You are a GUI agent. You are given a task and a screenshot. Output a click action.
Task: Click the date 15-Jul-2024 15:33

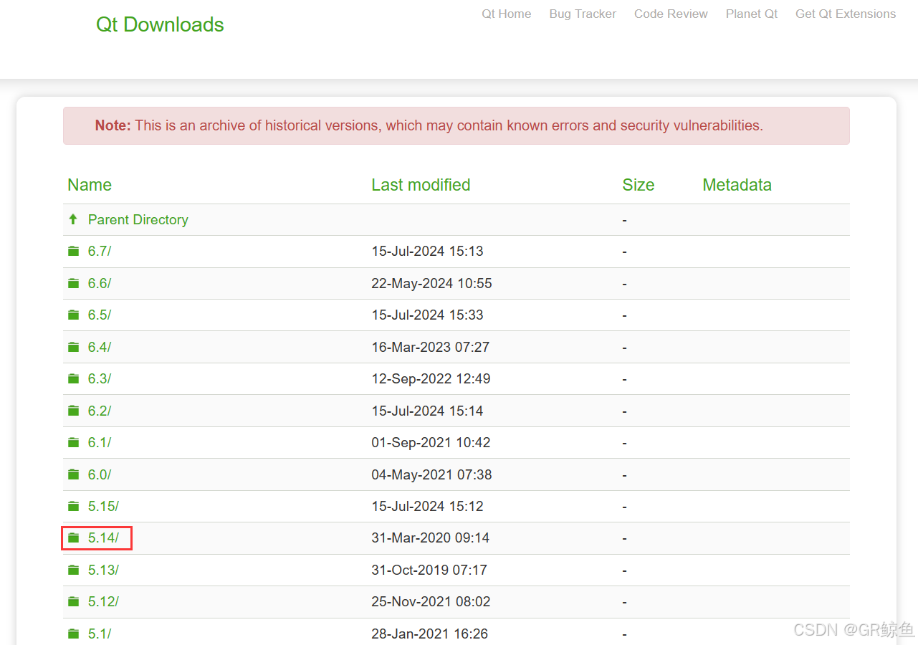click(427, 315)
